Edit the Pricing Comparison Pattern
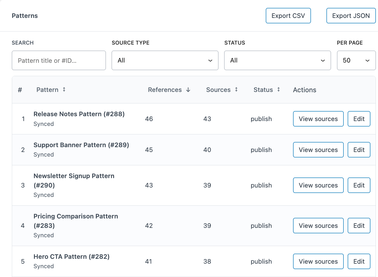Viewport: 378px width, 277px height. (359, 225)
